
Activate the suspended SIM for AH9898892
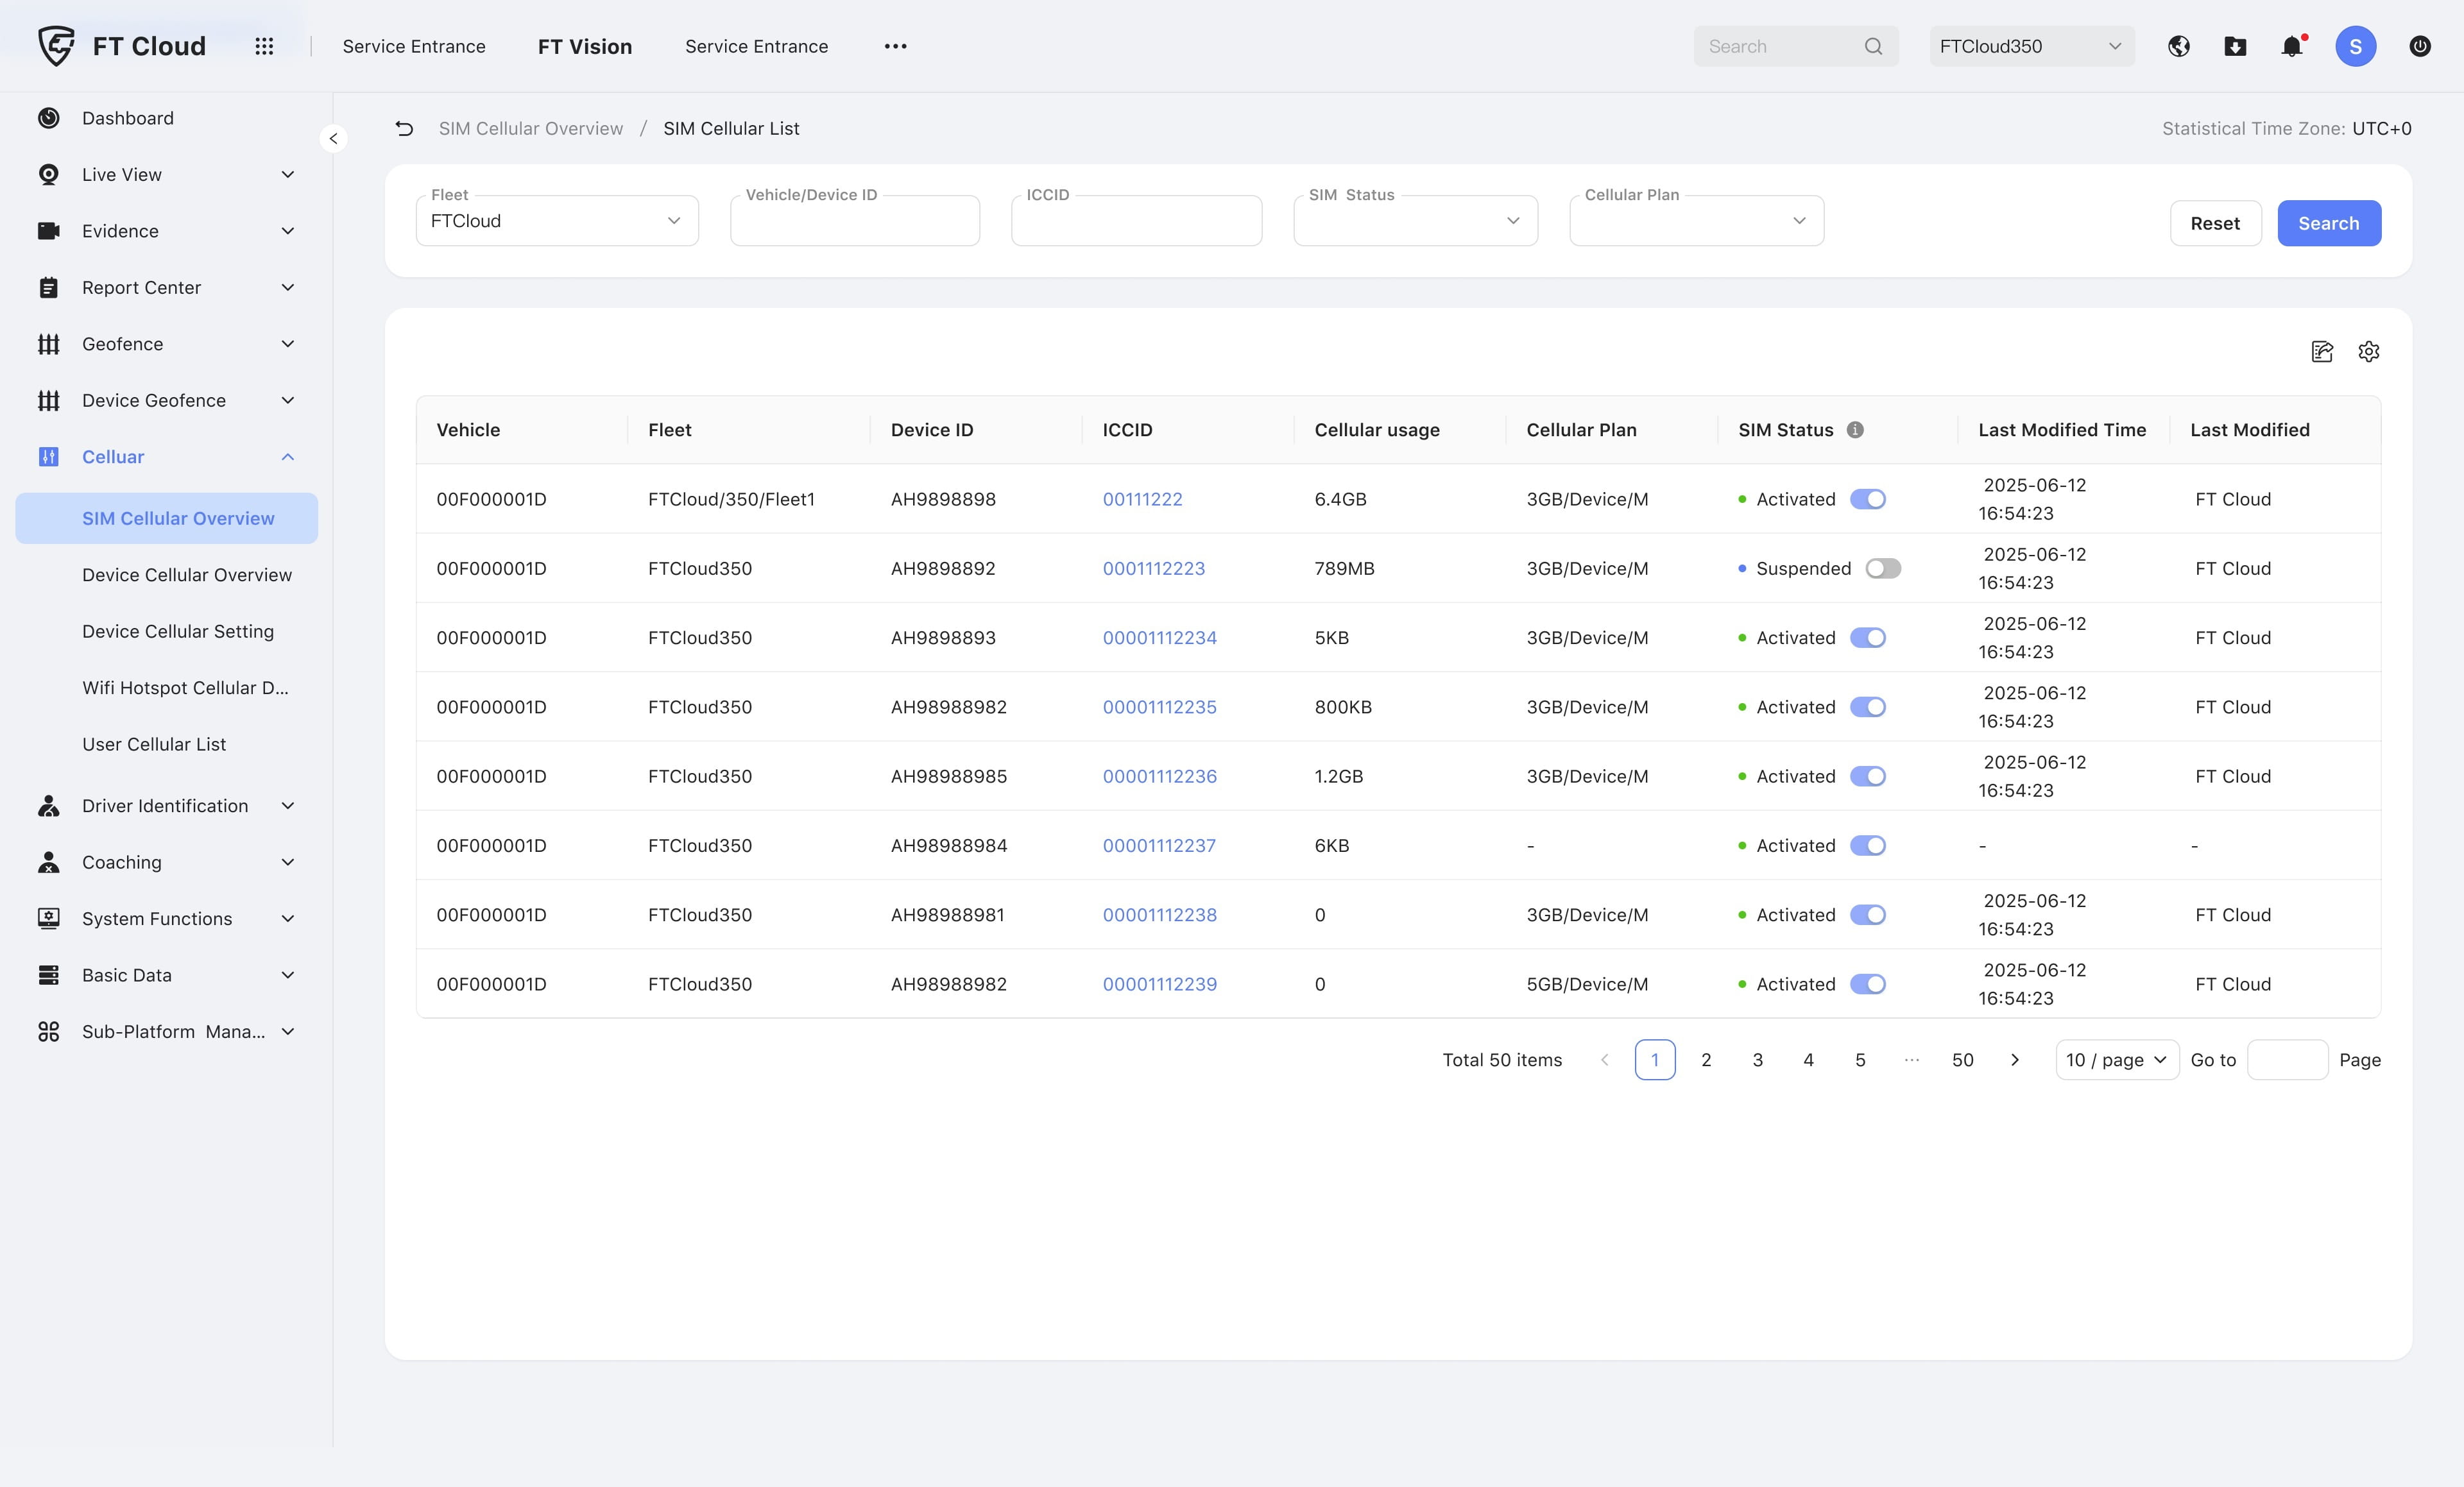1883,568
